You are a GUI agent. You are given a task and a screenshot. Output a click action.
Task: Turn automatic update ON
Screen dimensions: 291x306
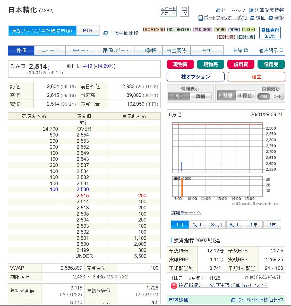(264, 96)
